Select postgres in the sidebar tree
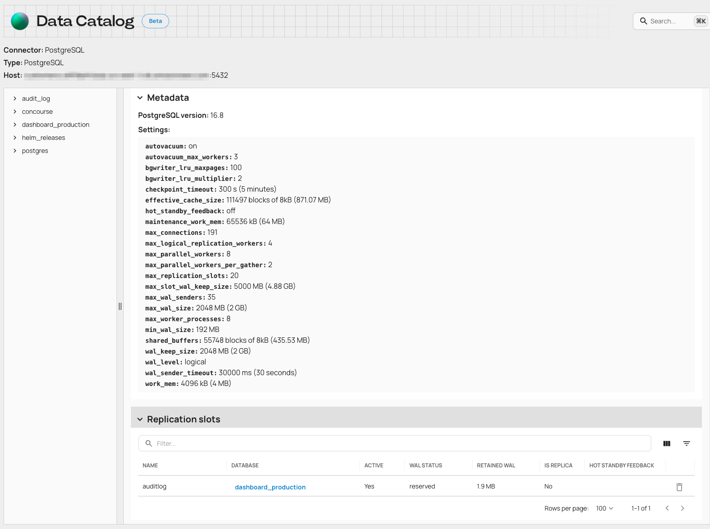Image resolution: width=710 pixels, height=529 pixels. coord(35,151)
